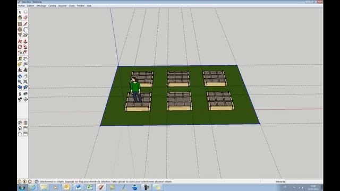Click the status bar help question icon
Image resolution: width=340 pixels, height=191 pixels.
point(37,181)
